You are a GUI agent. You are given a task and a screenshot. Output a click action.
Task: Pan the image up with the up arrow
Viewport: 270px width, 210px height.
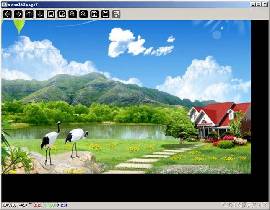click(x=29, y=14)
